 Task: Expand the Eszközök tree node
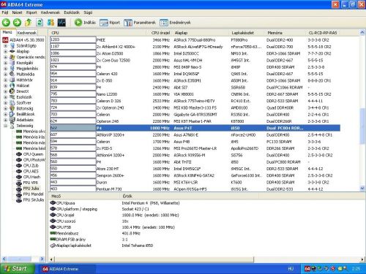5,97
